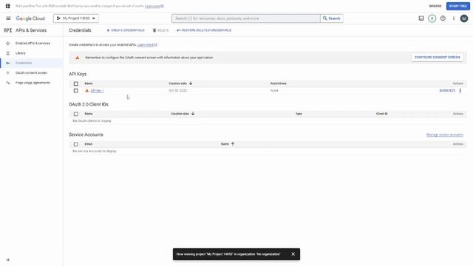Click the Credentials key icon in sidebar
Image resolution: width=473 pixels, height=266 pixels.
[x=8, y=63]
